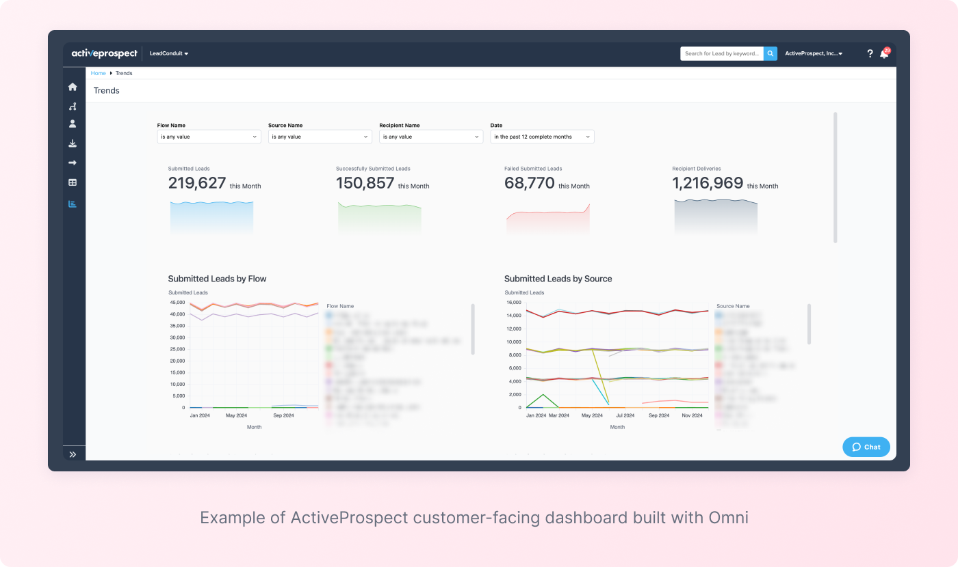Click the help question mark icon
The height and width of the screenshot is (567, 958).
pyautogui.click(x=869, y=53)
